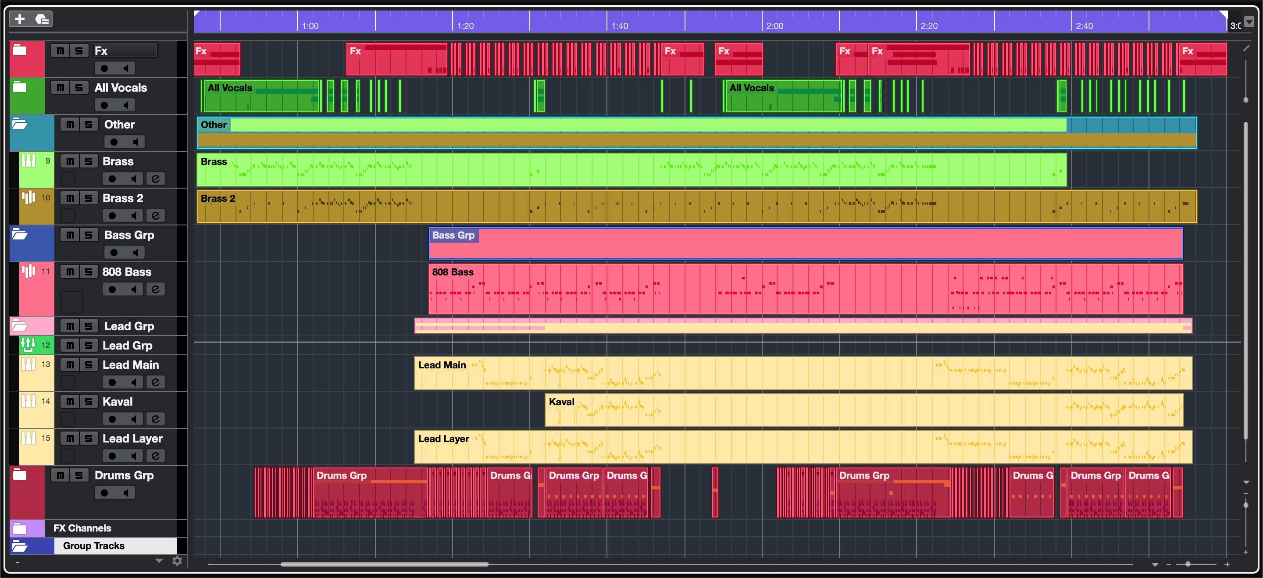The width and height of the screenshot is (1263, 578).
Task: Expand the All Vocals folder track
Action: click(20, 87)
